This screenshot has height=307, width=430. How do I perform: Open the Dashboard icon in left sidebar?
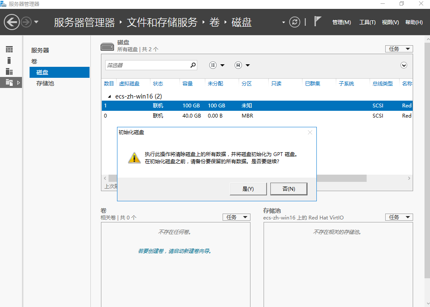point(9,49)
